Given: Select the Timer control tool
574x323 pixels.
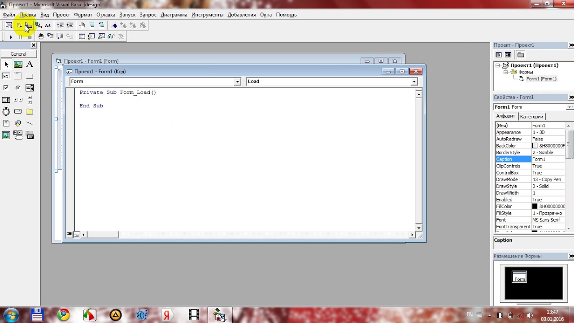Looking at the screenshot, I should click(x=6, y=111).
